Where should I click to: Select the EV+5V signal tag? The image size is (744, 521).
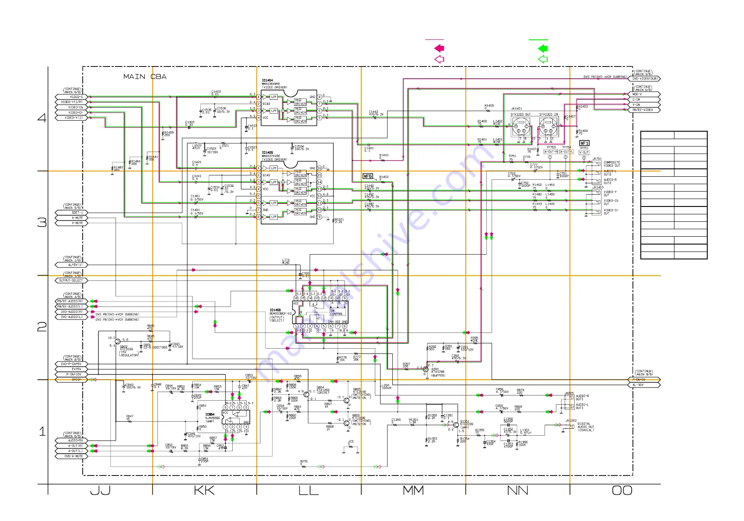(72, 369)
